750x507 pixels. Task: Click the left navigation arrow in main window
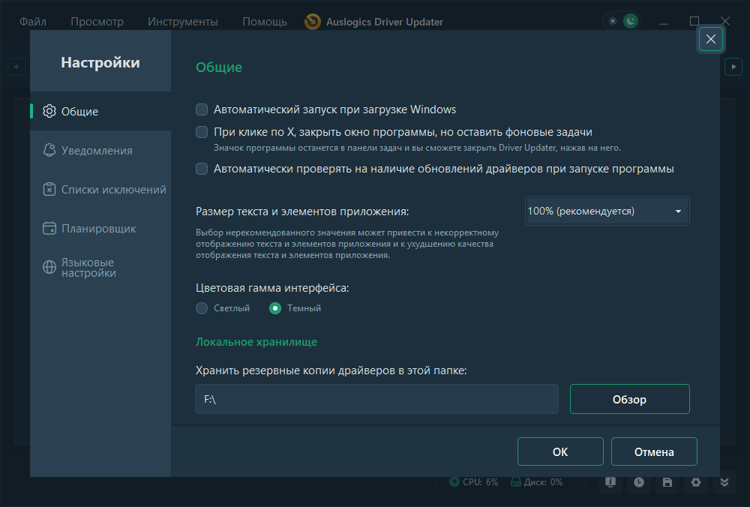pyautogui.click(x=16, y=67)
